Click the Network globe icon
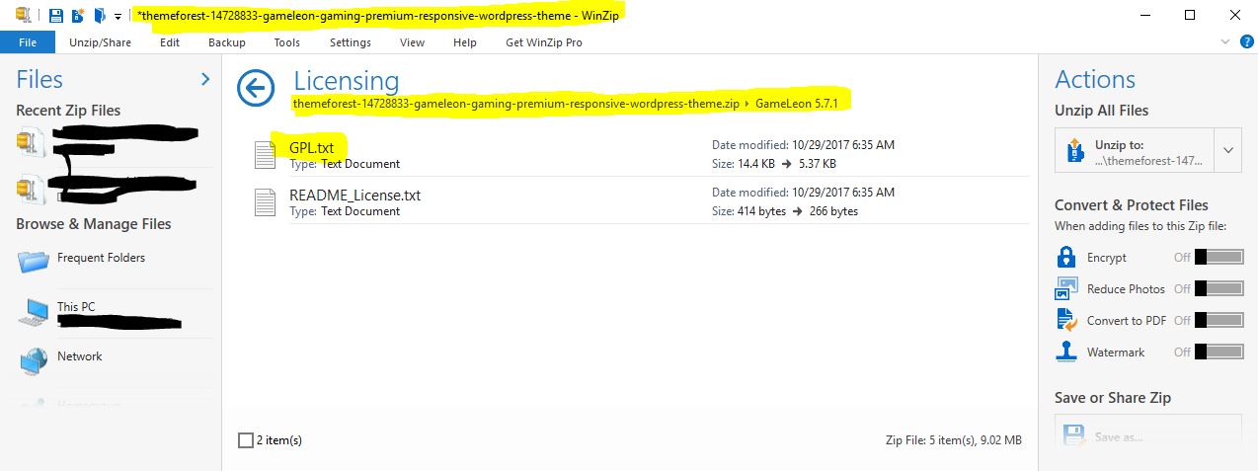 [34, 361]
